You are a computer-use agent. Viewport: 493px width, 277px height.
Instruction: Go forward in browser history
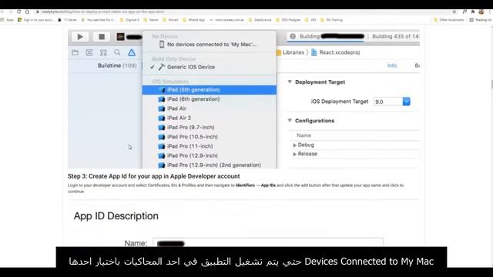click(x=11, y=12)
